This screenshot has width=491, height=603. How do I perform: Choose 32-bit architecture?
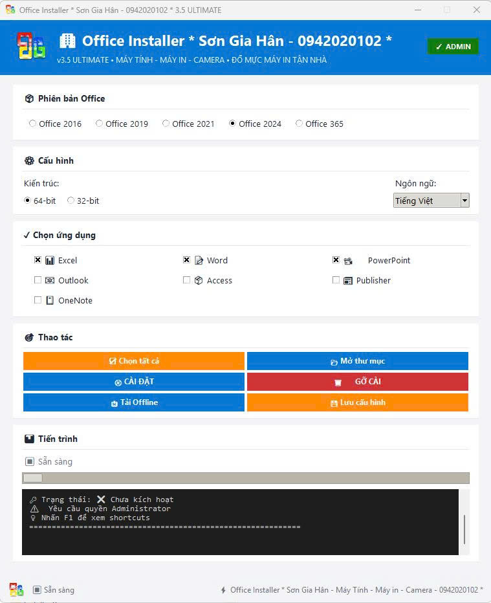(x=71, y=201)
